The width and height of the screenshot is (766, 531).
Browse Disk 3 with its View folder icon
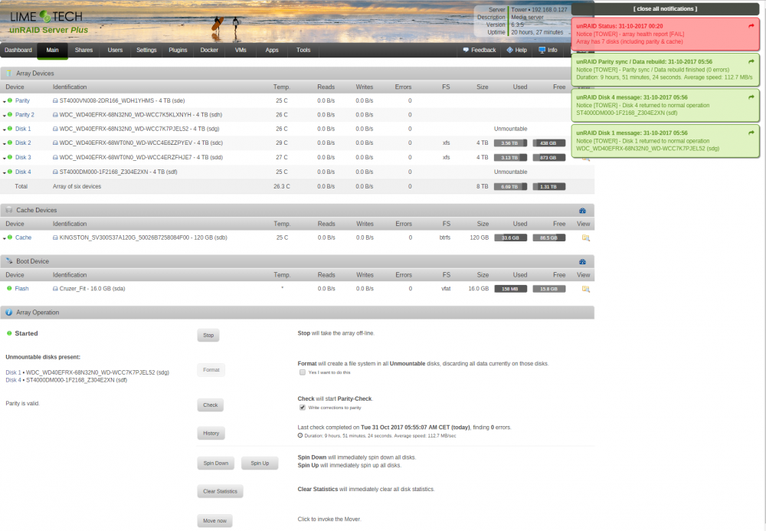coord(586,159)
